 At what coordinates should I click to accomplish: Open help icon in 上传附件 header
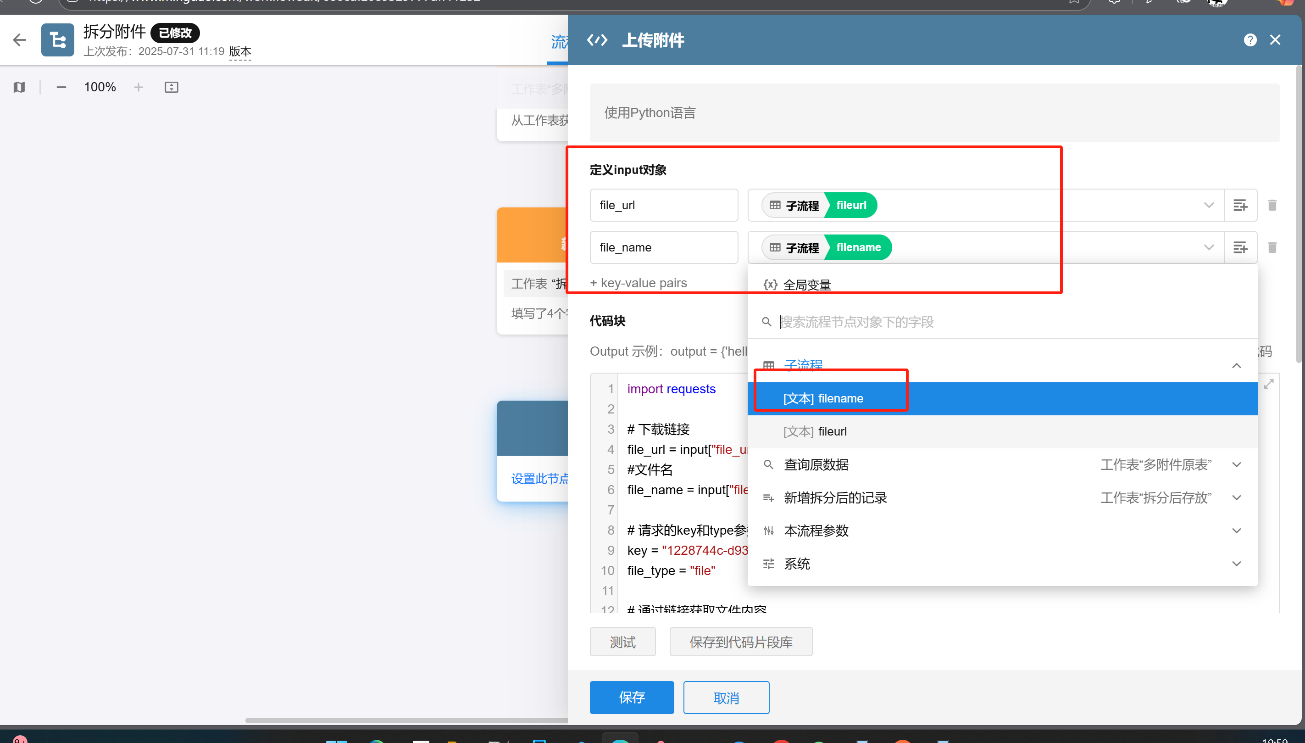point(1250,40)
